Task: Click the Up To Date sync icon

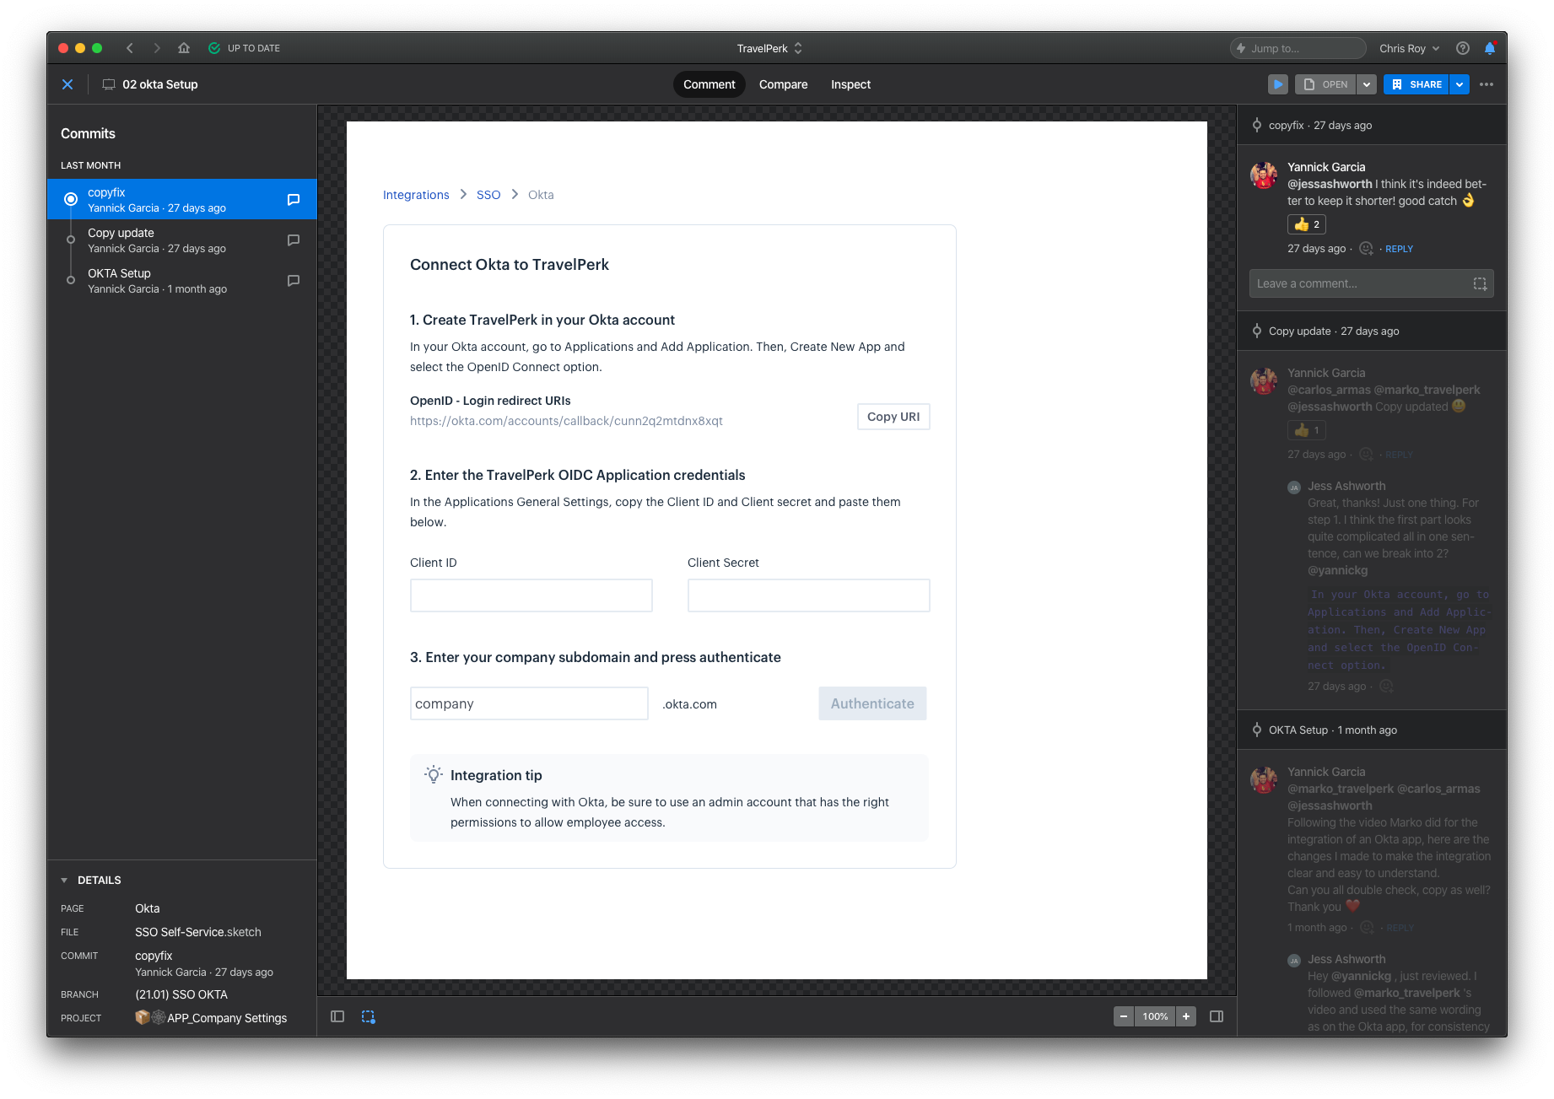Action: click(x=214, y=48)
